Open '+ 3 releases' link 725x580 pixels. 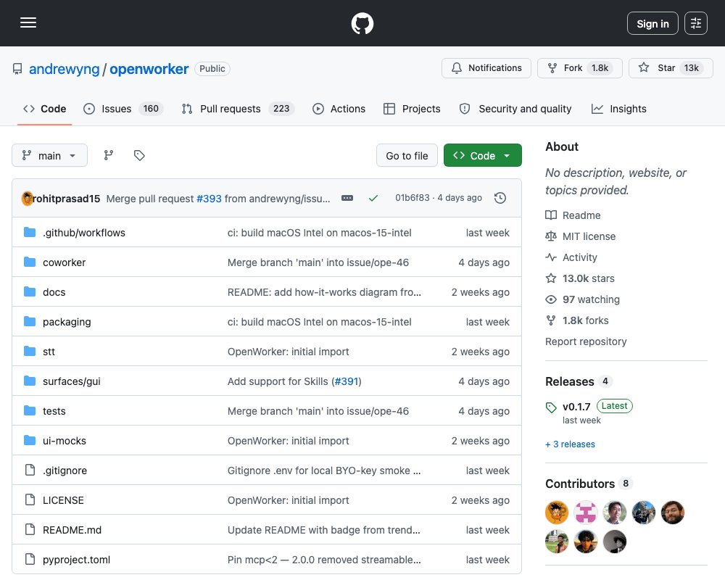(570, 444)
